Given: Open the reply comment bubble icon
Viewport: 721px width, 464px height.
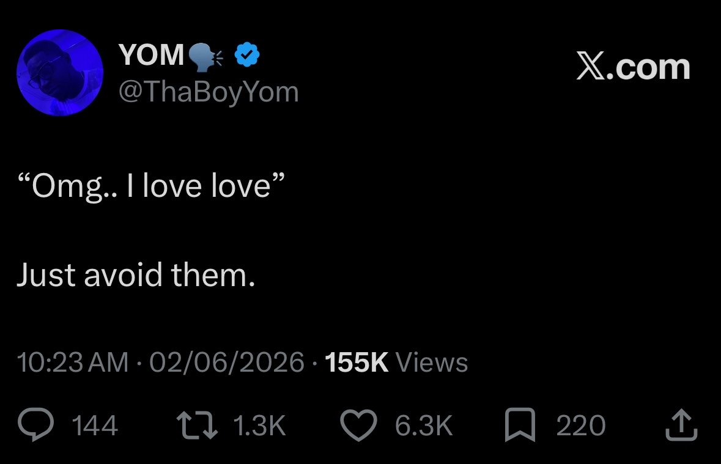Looking at the screenshot, I should coord(36,424).
